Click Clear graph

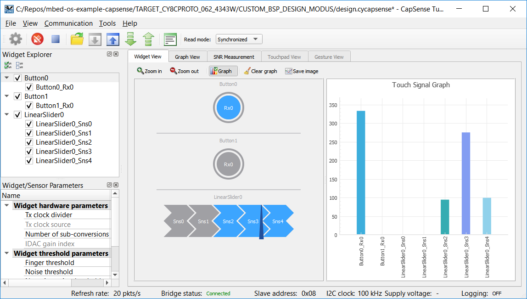260,71
